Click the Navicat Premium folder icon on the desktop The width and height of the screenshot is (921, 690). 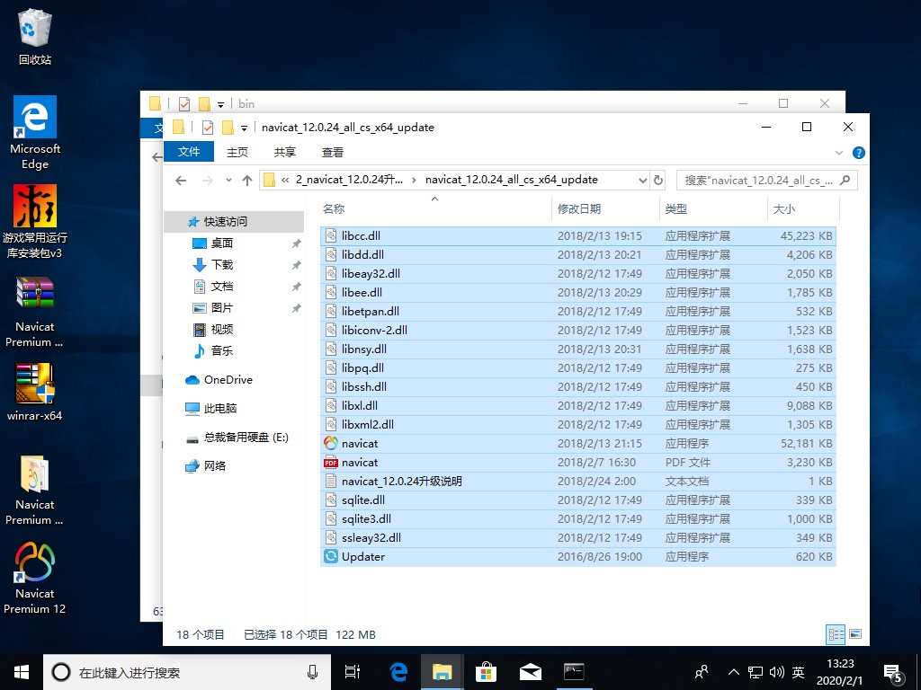click(35, 491)
